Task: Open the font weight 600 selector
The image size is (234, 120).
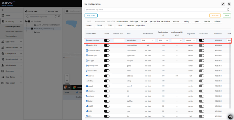Action: [x=229, y=40]
